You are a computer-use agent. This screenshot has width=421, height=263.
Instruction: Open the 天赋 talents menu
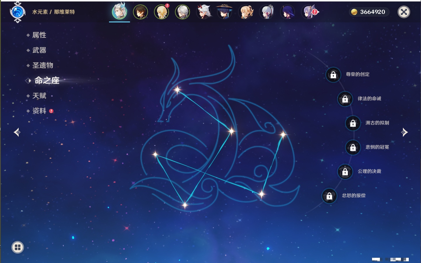coord(39,96)
